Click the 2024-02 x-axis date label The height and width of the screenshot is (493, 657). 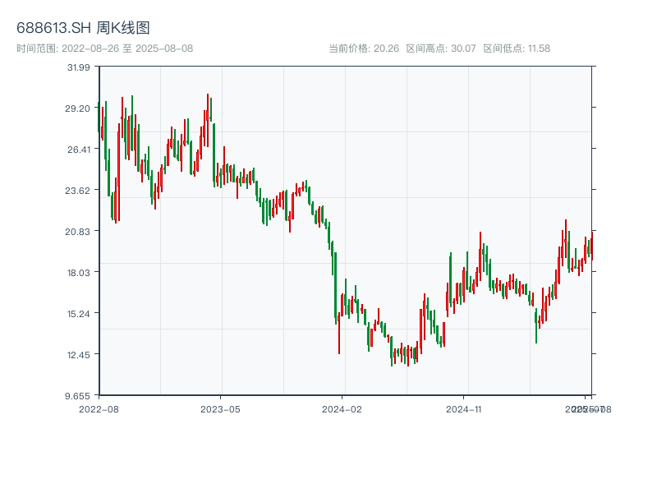pos(342,408)
